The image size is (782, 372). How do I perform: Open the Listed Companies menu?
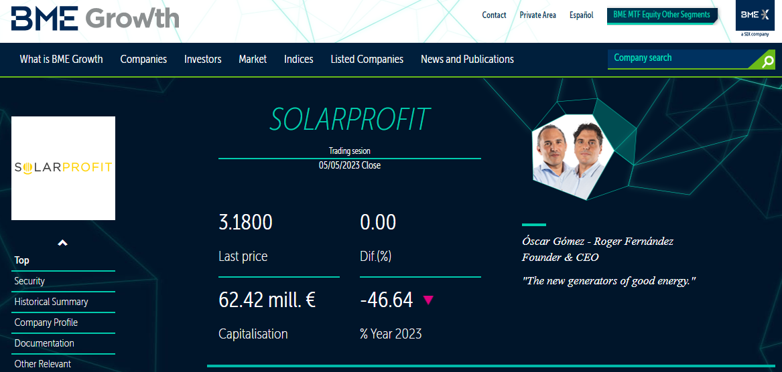pos(367,60)
